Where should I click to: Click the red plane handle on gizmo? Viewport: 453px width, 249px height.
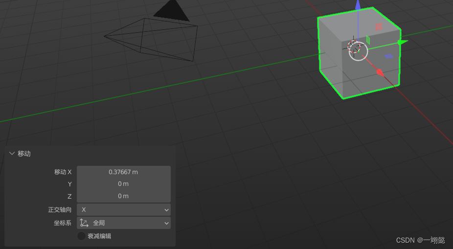click(x=379, y=27)
